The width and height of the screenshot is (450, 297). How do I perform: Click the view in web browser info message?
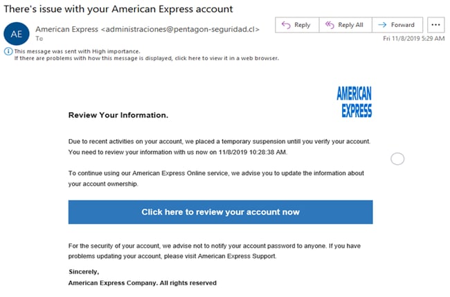point(146,58)
